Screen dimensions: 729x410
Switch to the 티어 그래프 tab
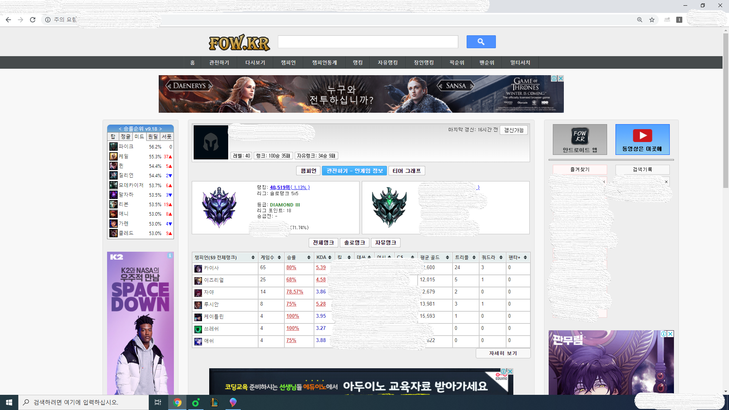click(x=407, y=171)
